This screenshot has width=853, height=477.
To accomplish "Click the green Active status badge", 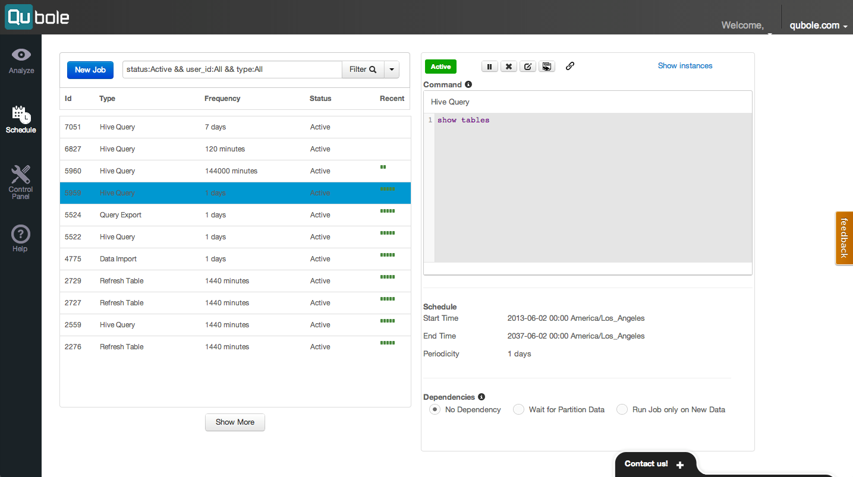I will (440, 67).
